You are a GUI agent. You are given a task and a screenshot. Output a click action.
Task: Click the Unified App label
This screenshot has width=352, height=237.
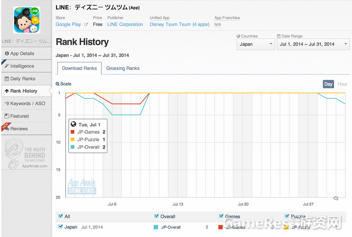[160, 18]
